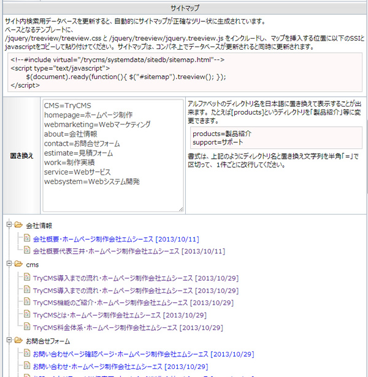Collapse the 会社情報 tree node
Viewport: 368px width, 377px height.
point(9,224)
